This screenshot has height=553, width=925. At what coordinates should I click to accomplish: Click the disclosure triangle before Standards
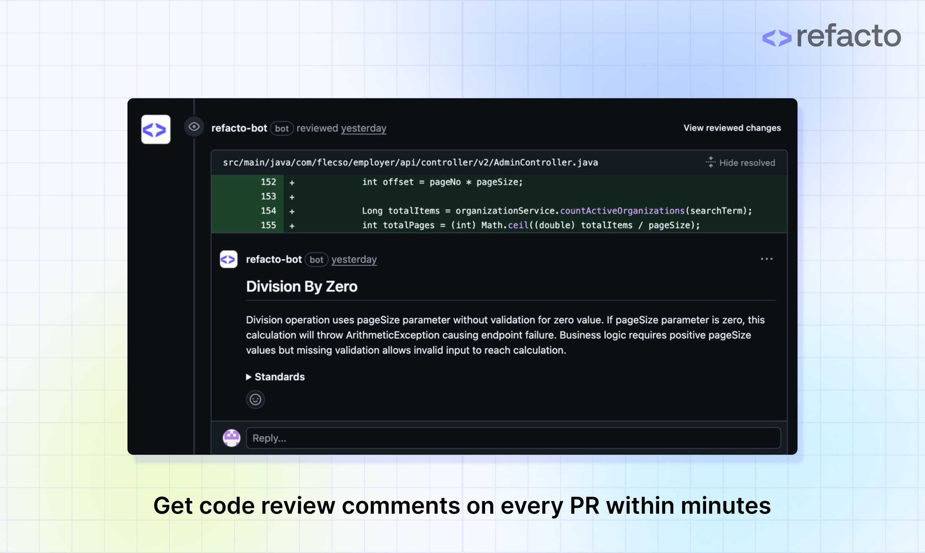coord(248,377)
